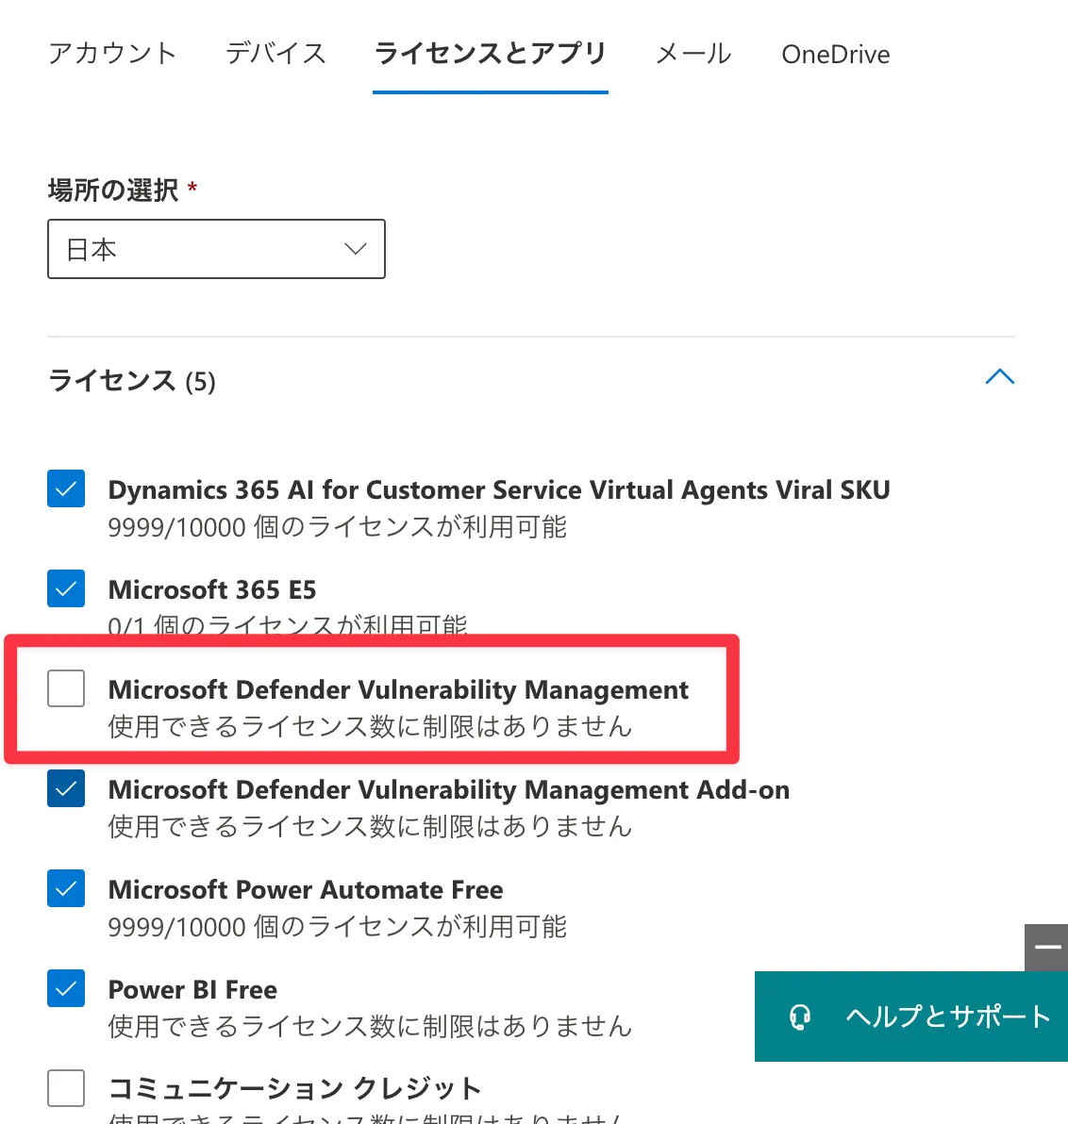Check Microsoft Defender Vulnerability Management license
The image size is (1068, 1124).
(66, 688)
